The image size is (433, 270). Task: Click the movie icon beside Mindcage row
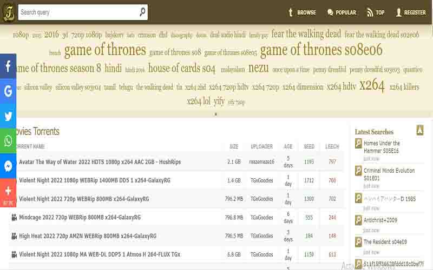14,218
